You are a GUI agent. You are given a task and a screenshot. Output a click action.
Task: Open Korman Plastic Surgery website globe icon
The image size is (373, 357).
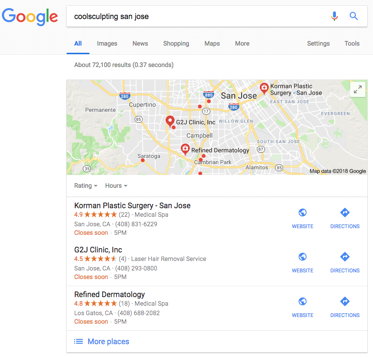tap(303, 212)
